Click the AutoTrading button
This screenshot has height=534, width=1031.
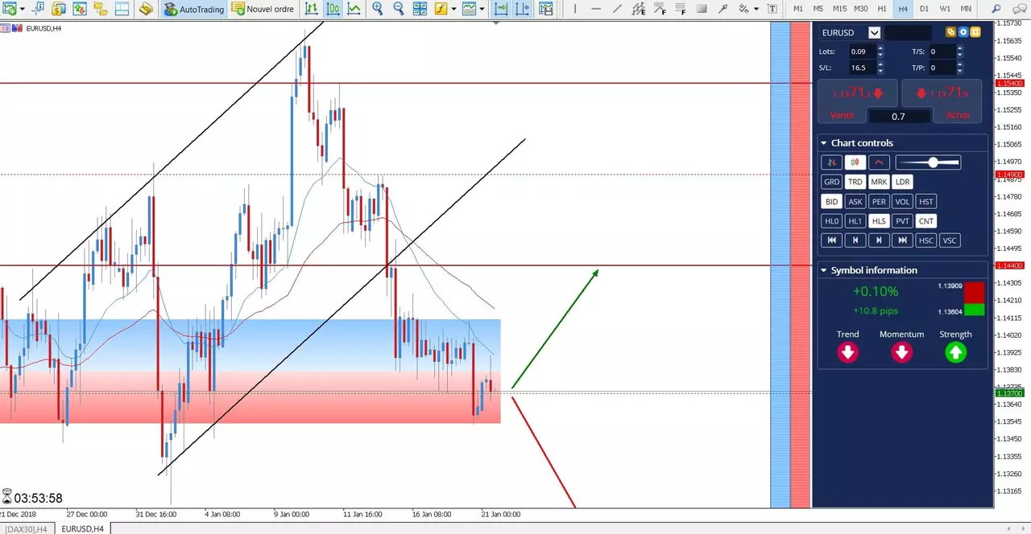pyautogui.click(x=194, y=9)
